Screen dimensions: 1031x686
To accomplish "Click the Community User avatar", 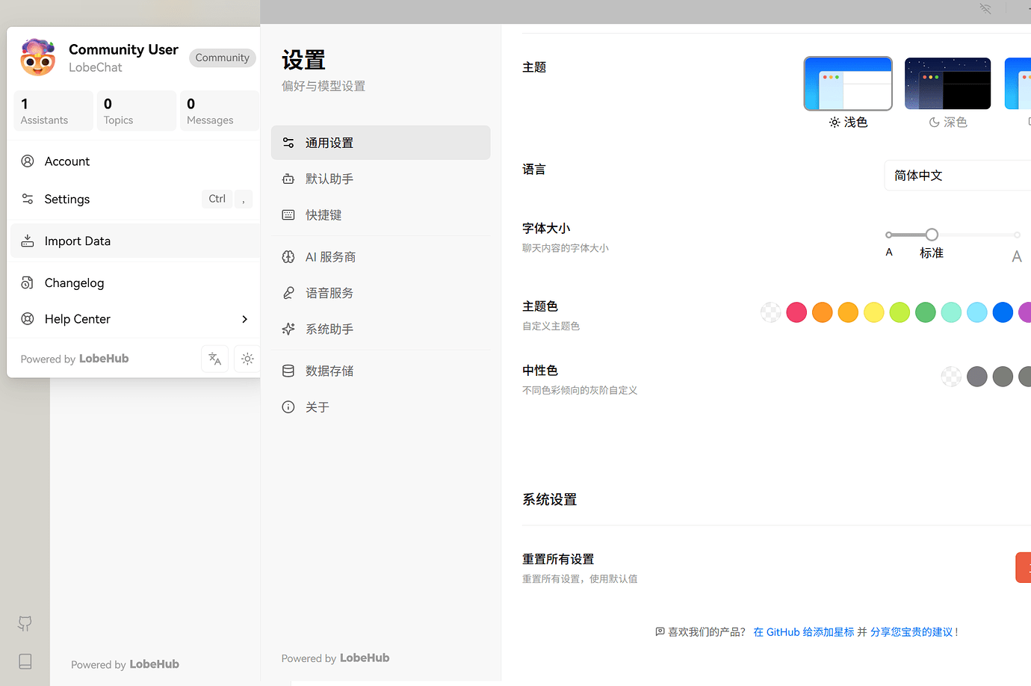I will tap(38, 58).
